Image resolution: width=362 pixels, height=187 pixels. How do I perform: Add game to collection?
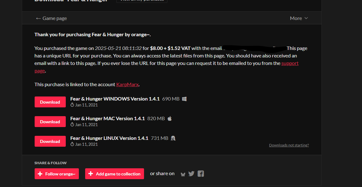pyautogui.click(x=114, y=174)
